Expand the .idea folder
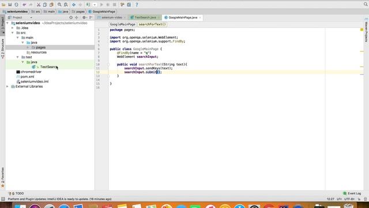Viewport: 369px width, 208px height. tap(13, 28)
